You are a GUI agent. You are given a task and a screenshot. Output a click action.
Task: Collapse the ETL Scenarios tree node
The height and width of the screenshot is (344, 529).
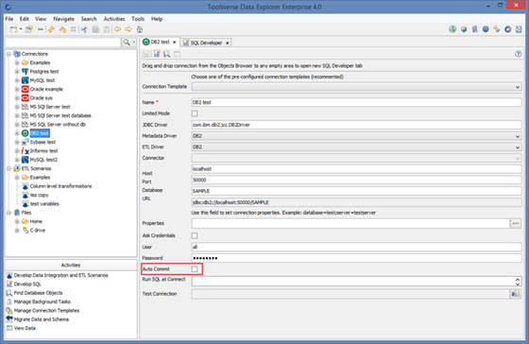tap(9, 168)
